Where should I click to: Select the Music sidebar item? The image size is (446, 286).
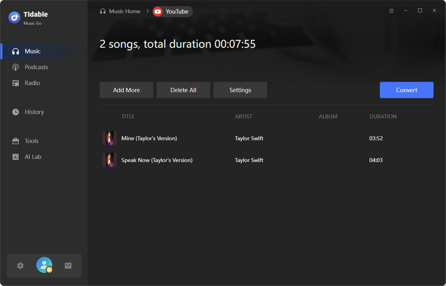click(x=44, y=51)
